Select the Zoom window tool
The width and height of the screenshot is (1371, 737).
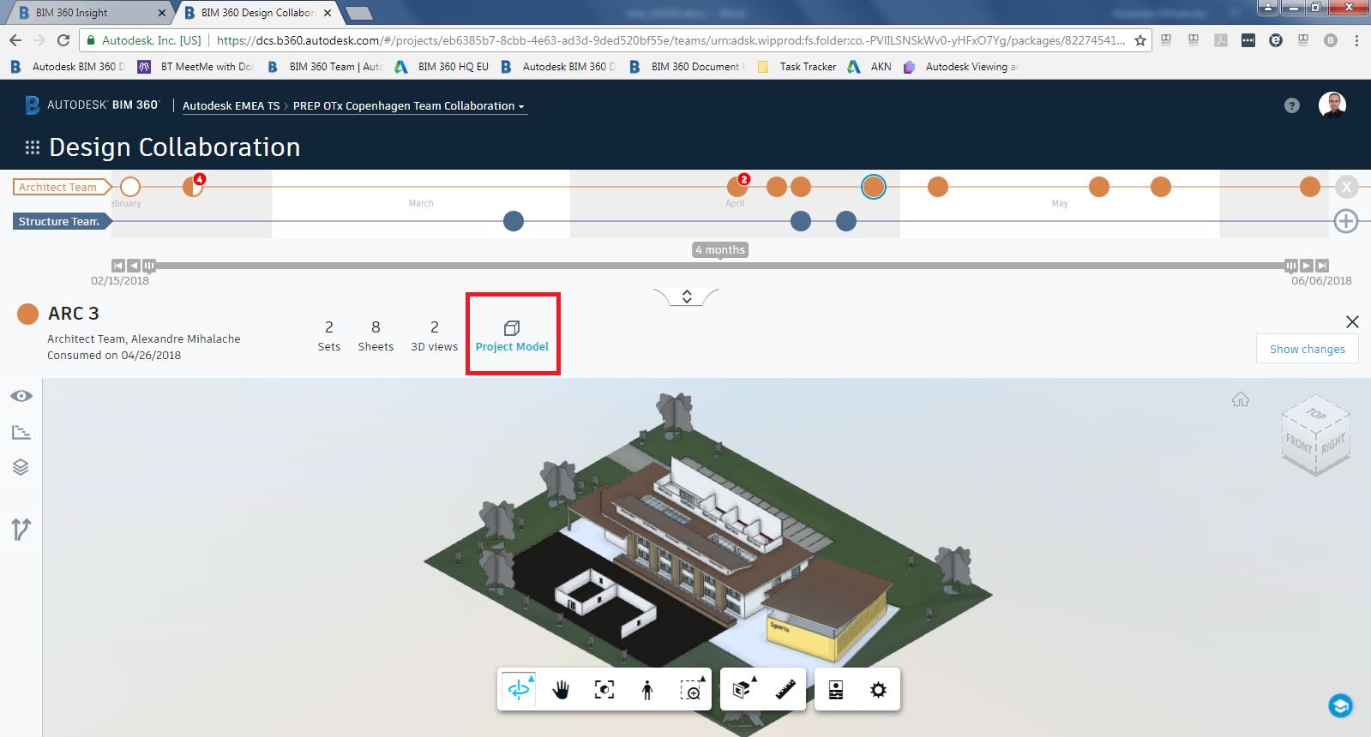click(690, 690)
